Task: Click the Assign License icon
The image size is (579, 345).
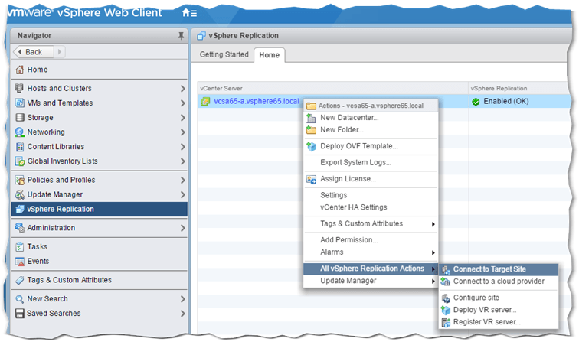Action: [311, 179]
